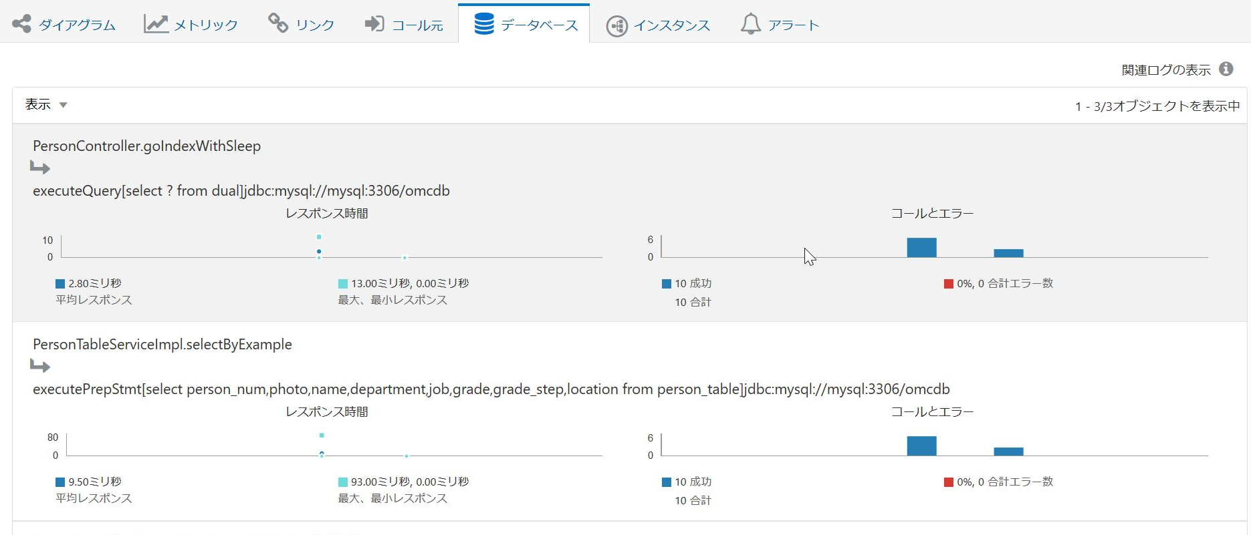Viewport: 1251px width, 535px height.
Task: Switch to the メトリック tab
Action: pos(191,24)
